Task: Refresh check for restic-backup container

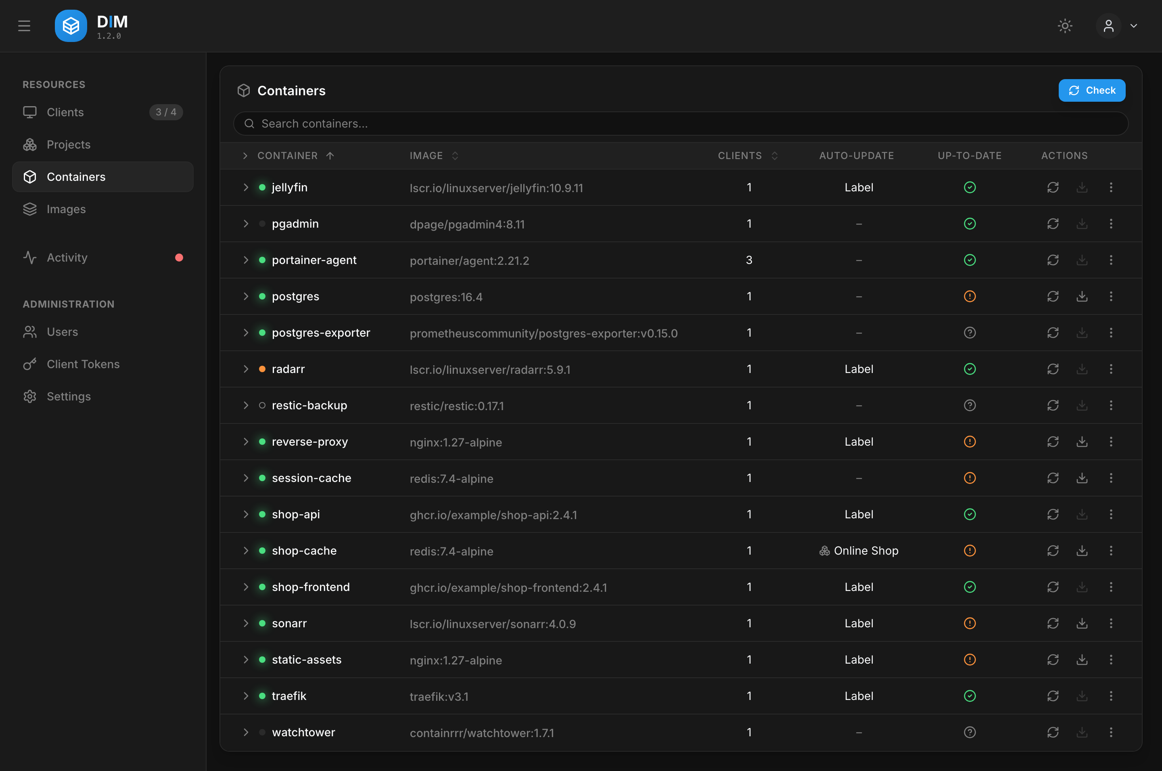Action: 1052,406
